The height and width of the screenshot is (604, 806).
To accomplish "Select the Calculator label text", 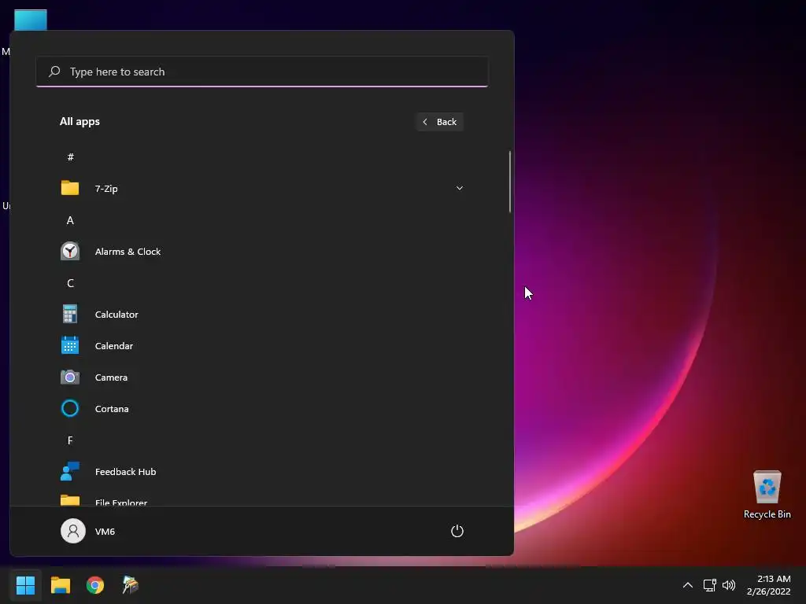I will (116, 315).
